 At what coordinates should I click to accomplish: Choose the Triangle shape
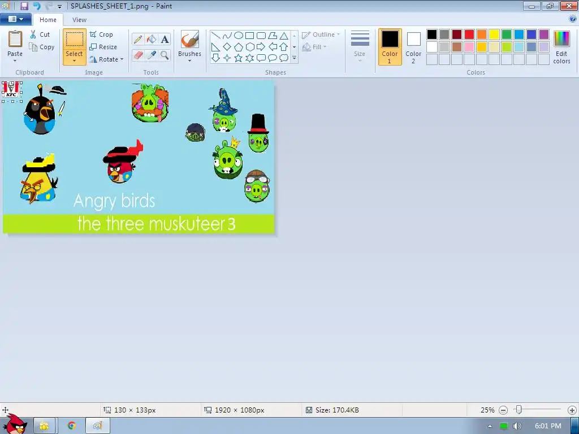pos(284,36)
